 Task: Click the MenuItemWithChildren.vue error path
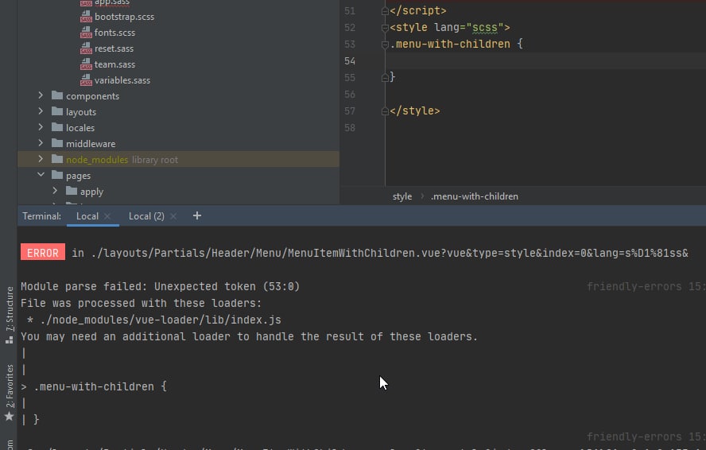pyautogui.click(x=389, y=253)
